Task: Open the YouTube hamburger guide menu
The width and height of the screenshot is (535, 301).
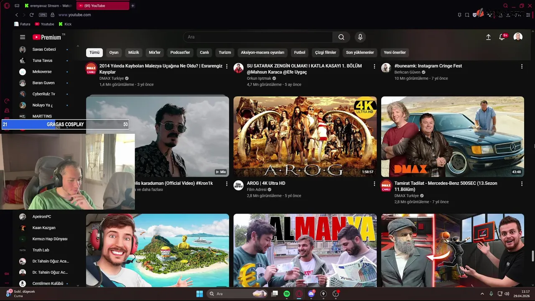Action: click(x=23, y=37)
